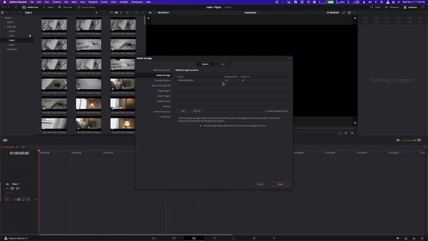The image size is (428, 241).
Task: Click Cancel in Media Storage dialog
Action: pyautogui.click(x=260, y=184)
